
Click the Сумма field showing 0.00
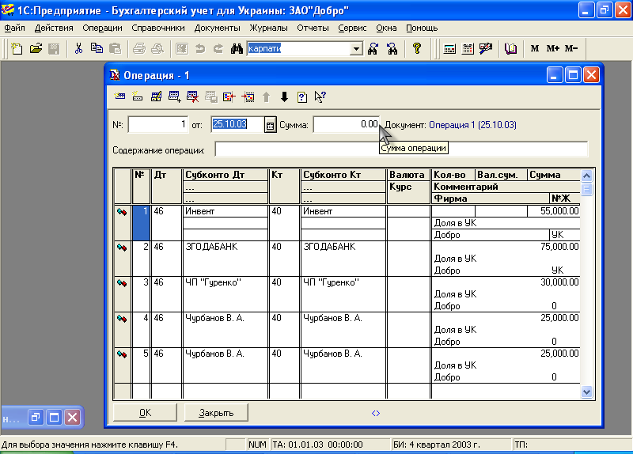pyautogui.click(x=347, y=125)
